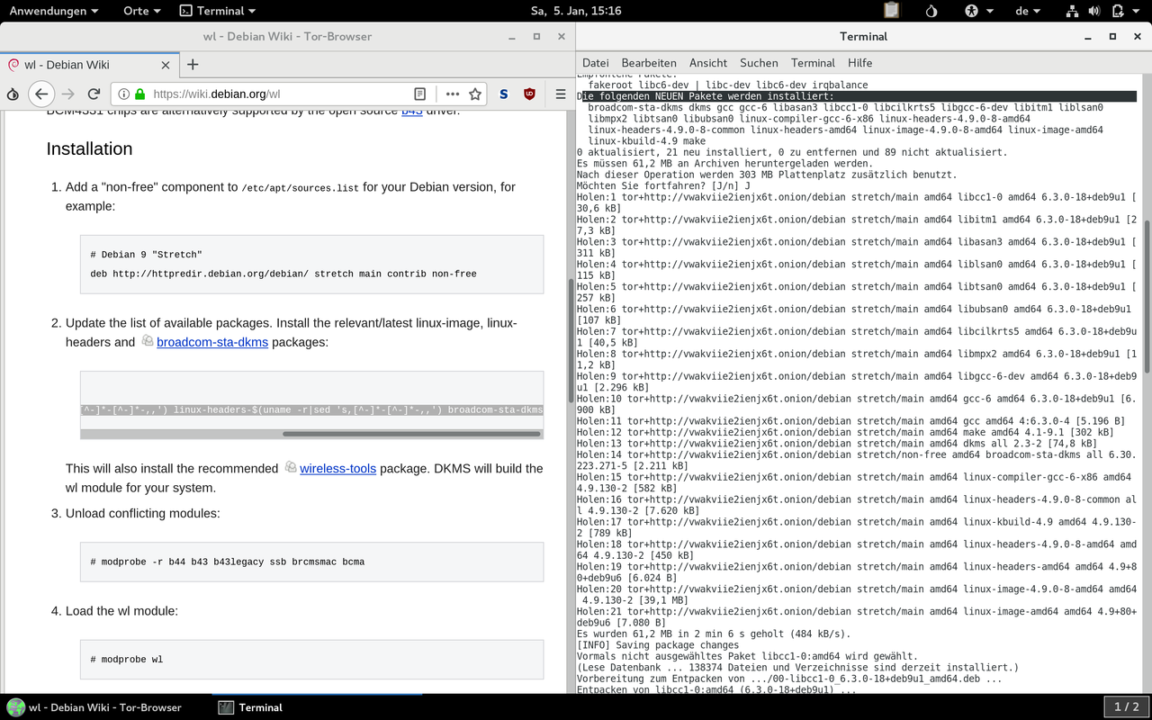Open a new browser tab
Image resolution: width=1152 pixels, height=720 pixels.
tap(193, 65)
